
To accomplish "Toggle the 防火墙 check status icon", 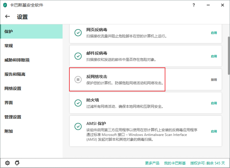I will (x=78, y=103).
